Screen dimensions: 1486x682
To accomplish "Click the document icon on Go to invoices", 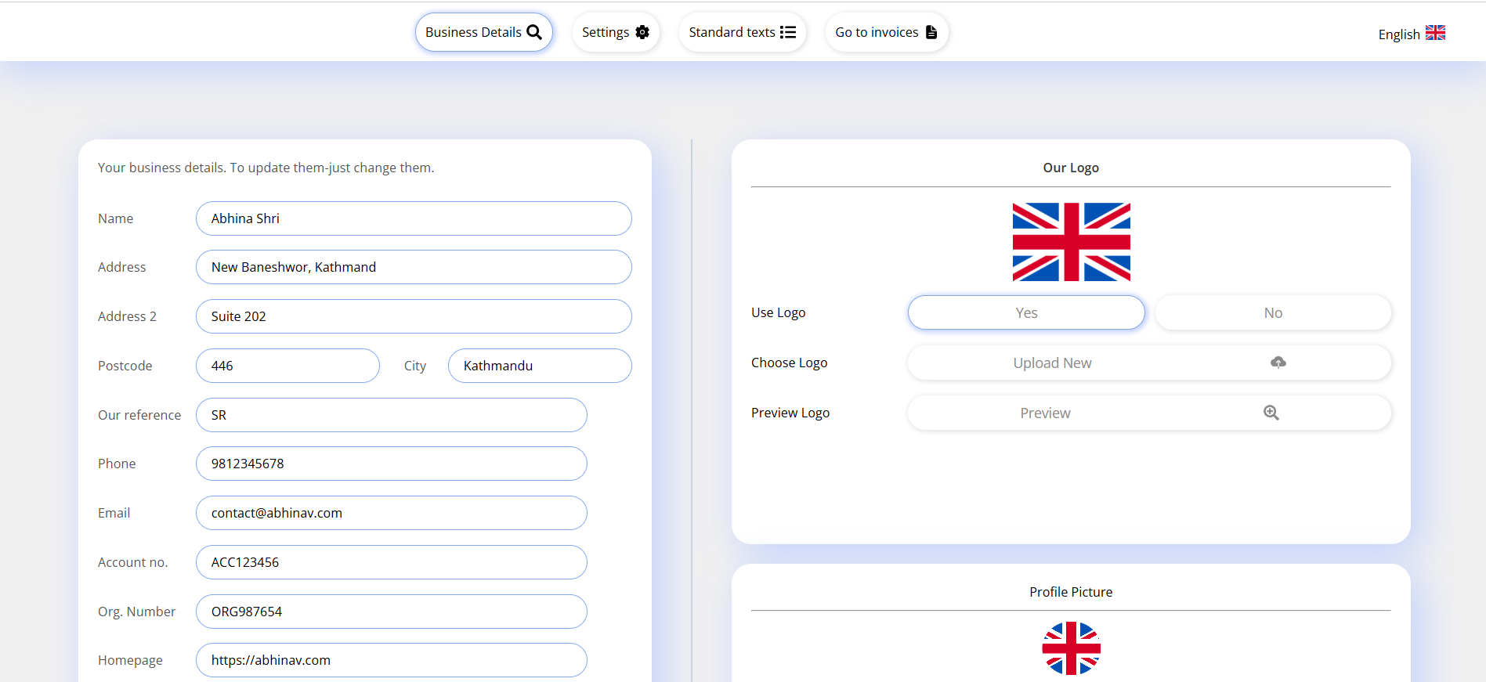I will click(931, 32).
